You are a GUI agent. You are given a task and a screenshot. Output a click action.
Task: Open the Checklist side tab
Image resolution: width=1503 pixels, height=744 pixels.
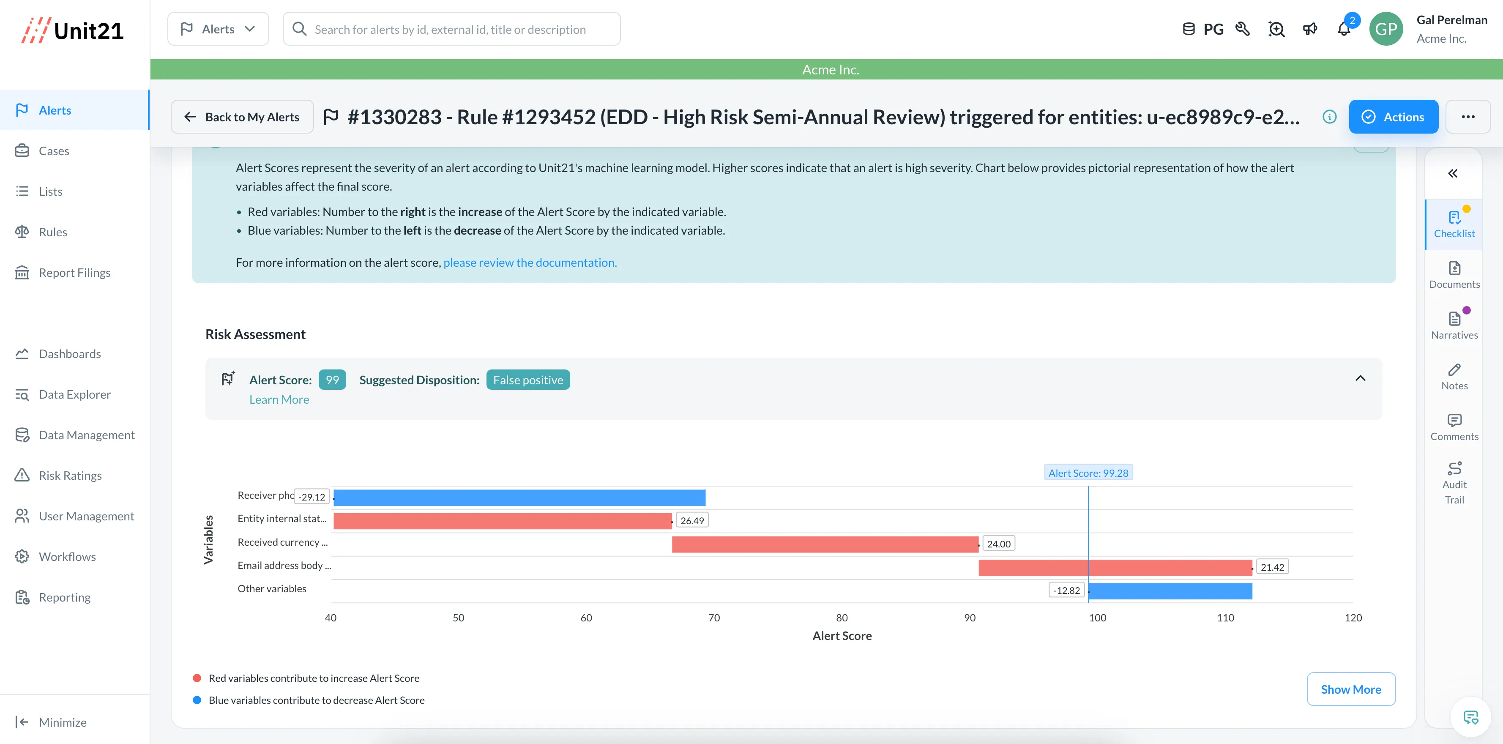(1454, 224)
